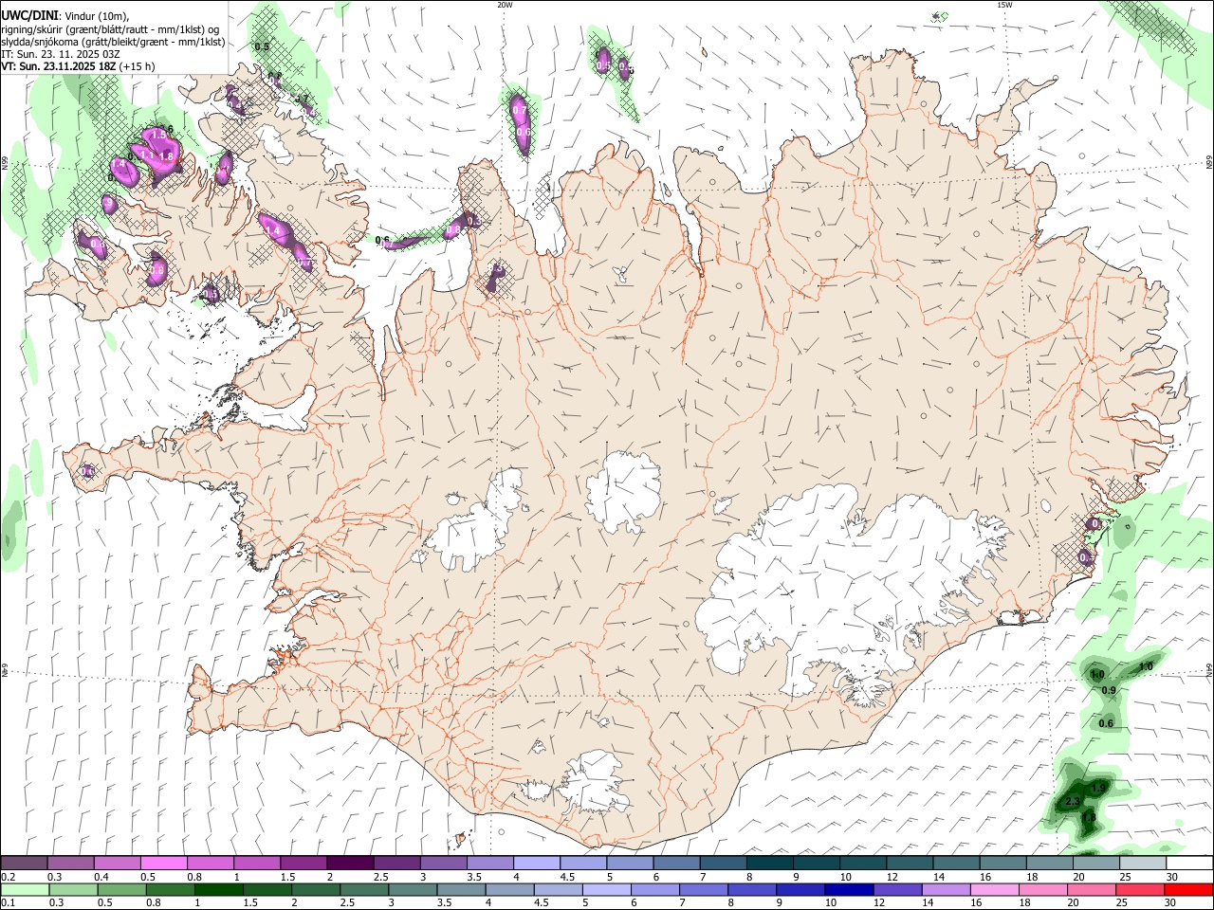1214x910 pixels.
Task: Select the 'VT: Sun. 23.11.2025 18Z' valid time
Action: coord(59,66)
